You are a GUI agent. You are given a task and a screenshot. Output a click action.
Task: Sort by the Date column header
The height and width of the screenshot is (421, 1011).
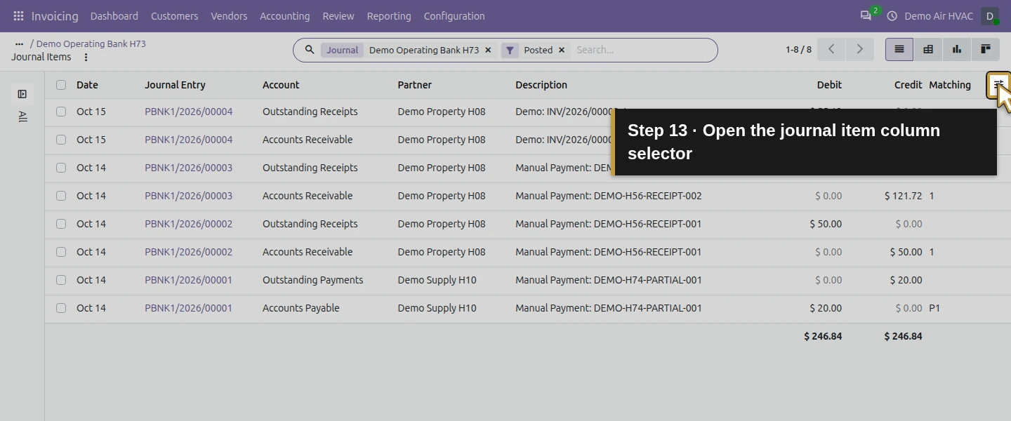point(87,85)
